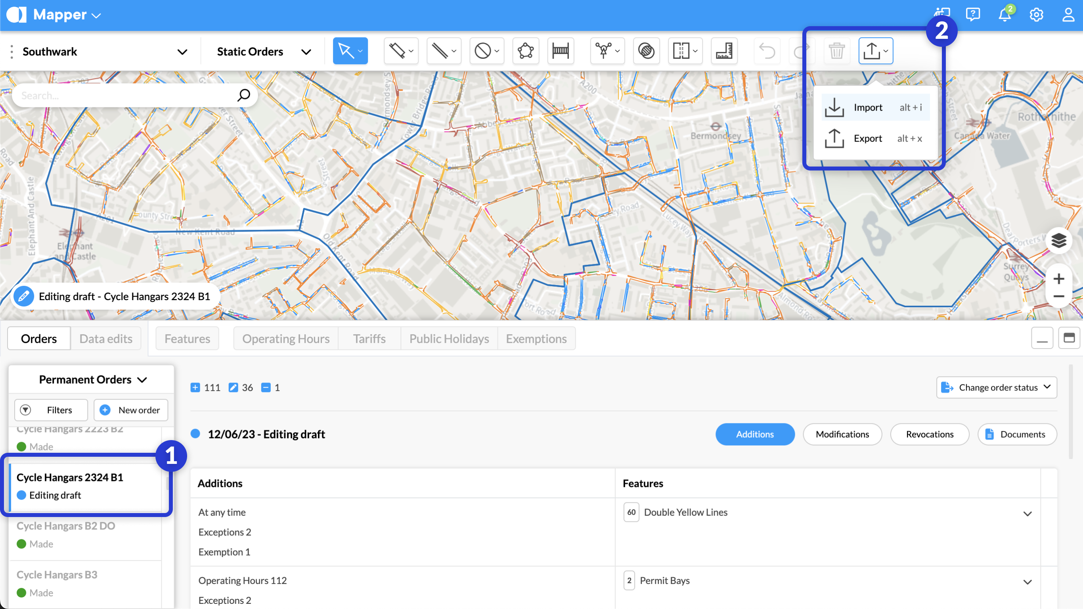Open the Change order status dropdown
Image resolution: width=1083 pixels, height=609 pixels.
[x=996, y=387]
